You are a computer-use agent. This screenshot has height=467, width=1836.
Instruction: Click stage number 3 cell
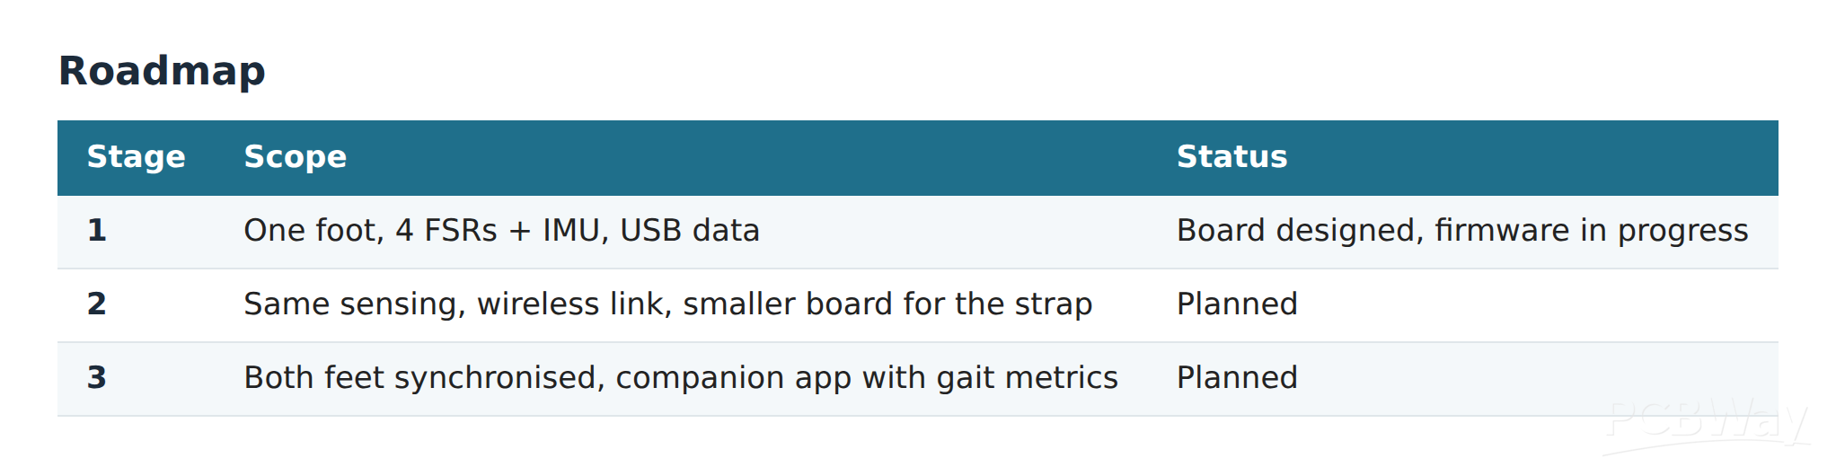point(97,378)
